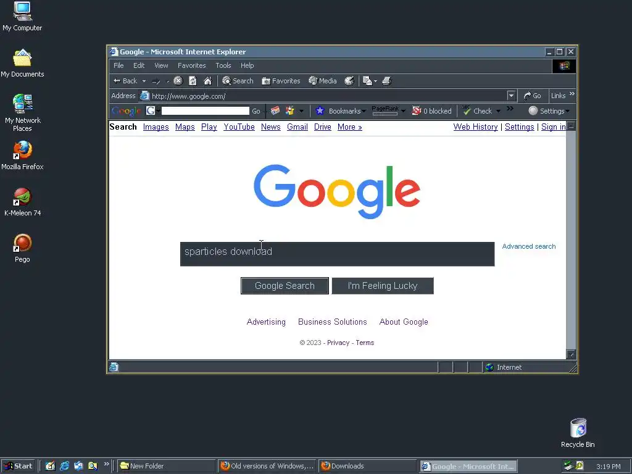This screenshot has height=474, width=632.
Task: Open Web History link
Action: (x=476, y=127)
